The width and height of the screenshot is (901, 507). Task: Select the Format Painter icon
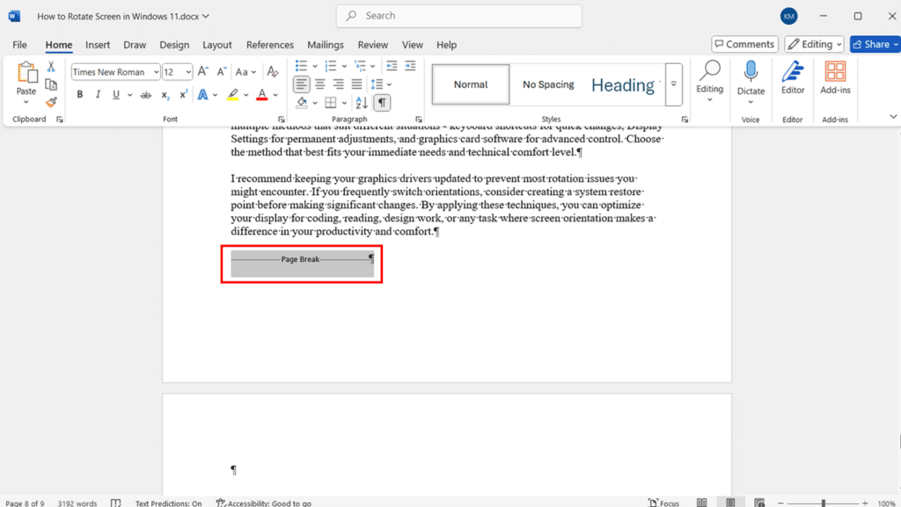50,101
